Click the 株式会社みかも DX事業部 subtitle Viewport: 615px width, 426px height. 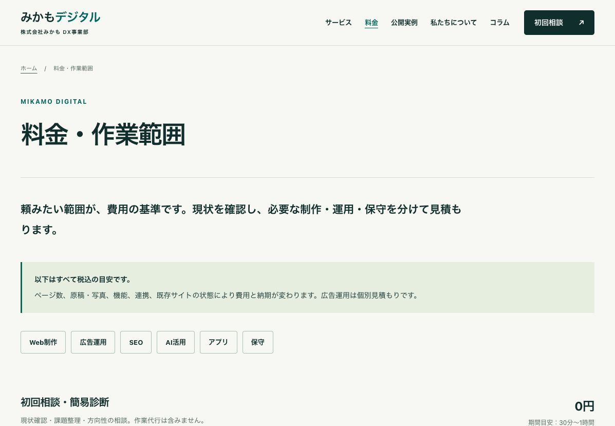tap(54, 32)
